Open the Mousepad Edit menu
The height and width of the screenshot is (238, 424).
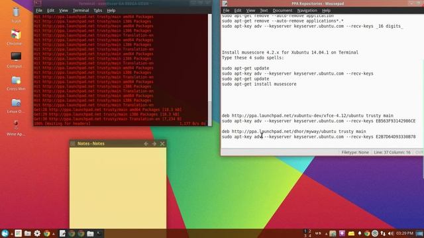tap(238, 11)
